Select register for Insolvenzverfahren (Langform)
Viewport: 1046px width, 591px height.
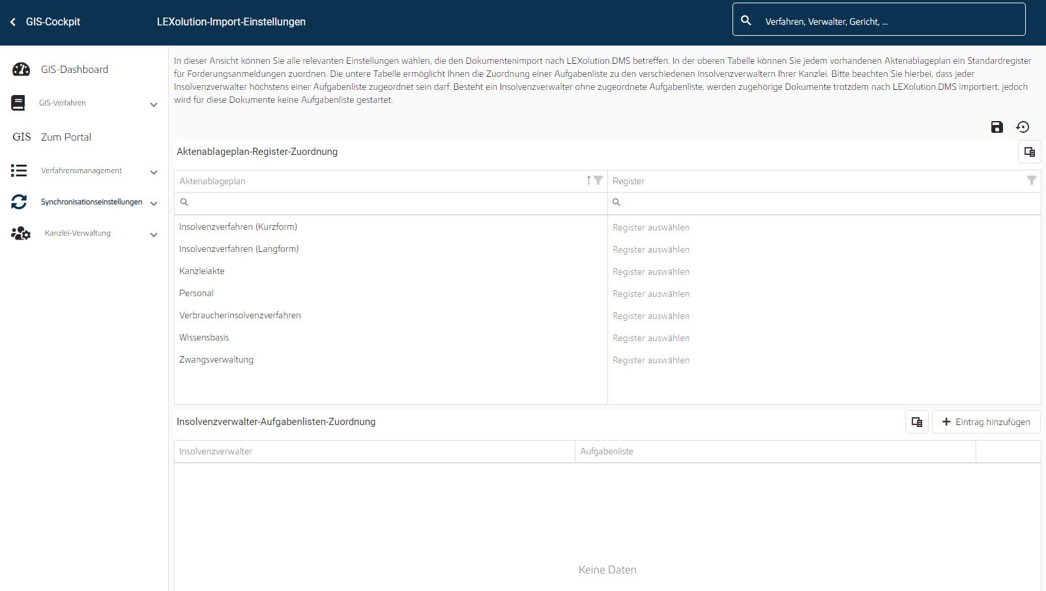(824, 249)
